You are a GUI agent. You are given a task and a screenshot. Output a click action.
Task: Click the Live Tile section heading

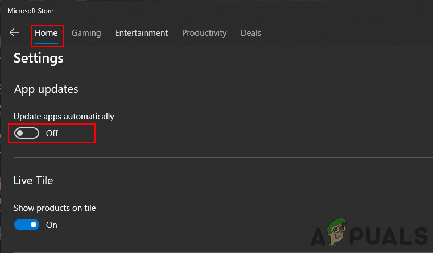(x=34, y=180)
